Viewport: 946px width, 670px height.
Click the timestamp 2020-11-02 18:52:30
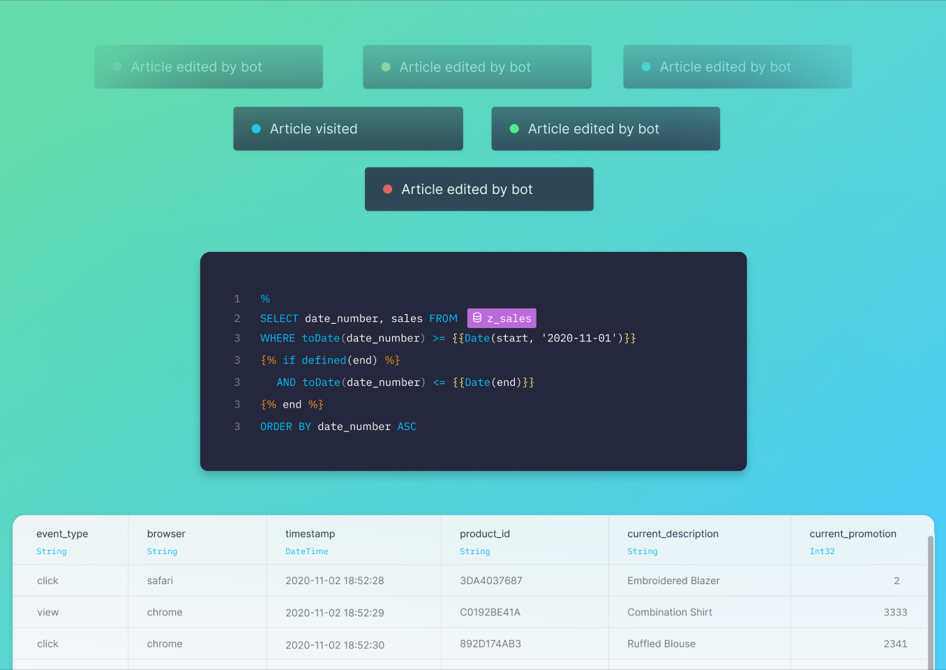335,645
